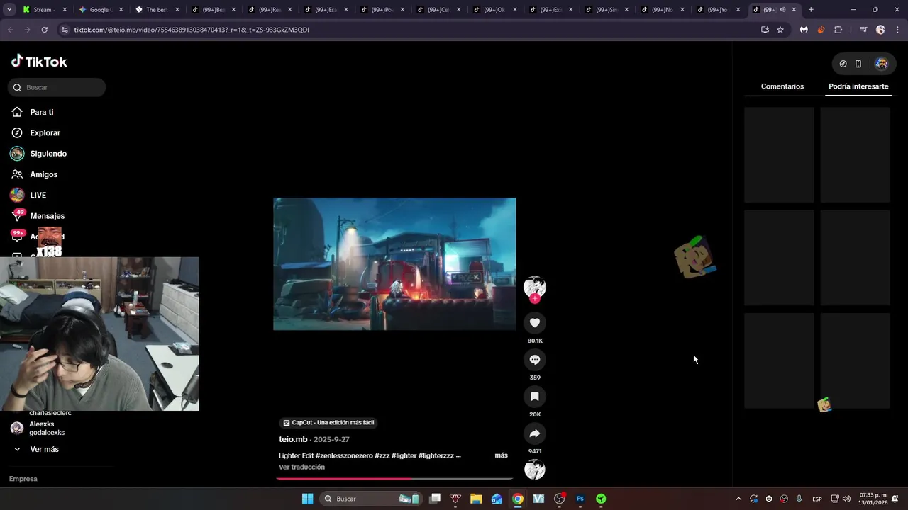Screen dimensions: 908x510
Task: Seek on the red video progress bar
Action: pyautogui.click(x=394, y=479)
